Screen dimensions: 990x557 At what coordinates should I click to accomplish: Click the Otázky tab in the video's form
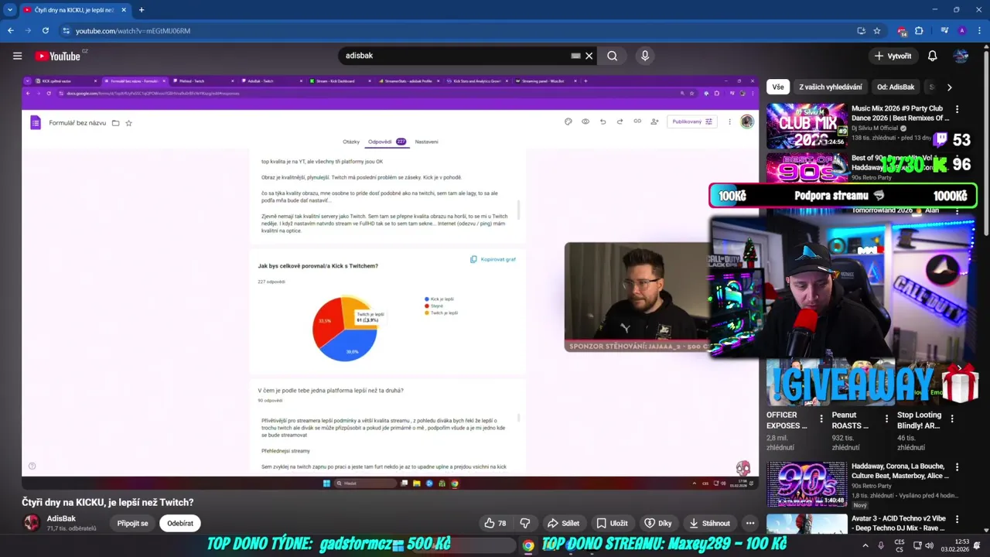351,142
